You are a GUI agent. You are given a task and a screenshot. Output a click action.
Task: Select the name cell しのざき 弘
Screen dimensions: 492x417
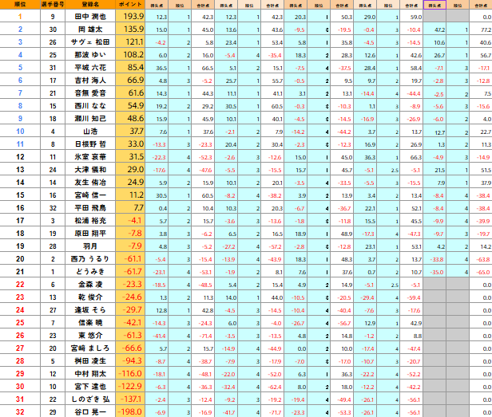click(90, 399)
